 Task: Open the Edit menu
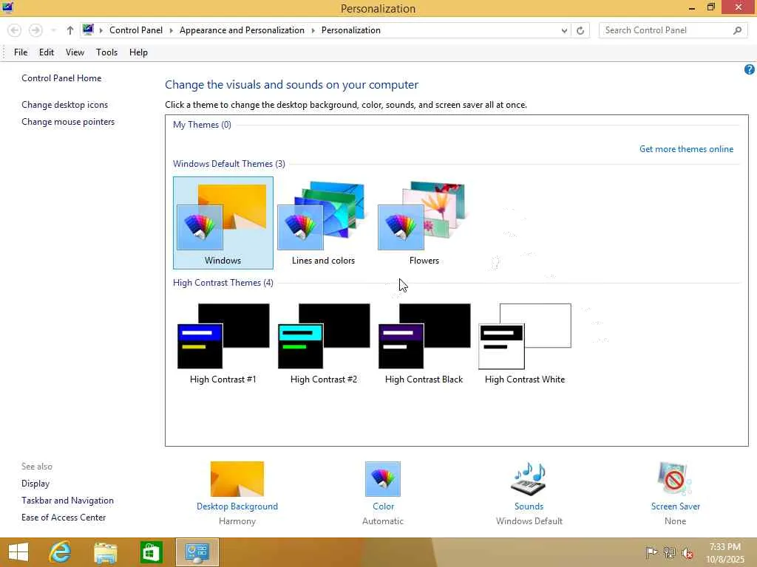[x=47, y=52]
